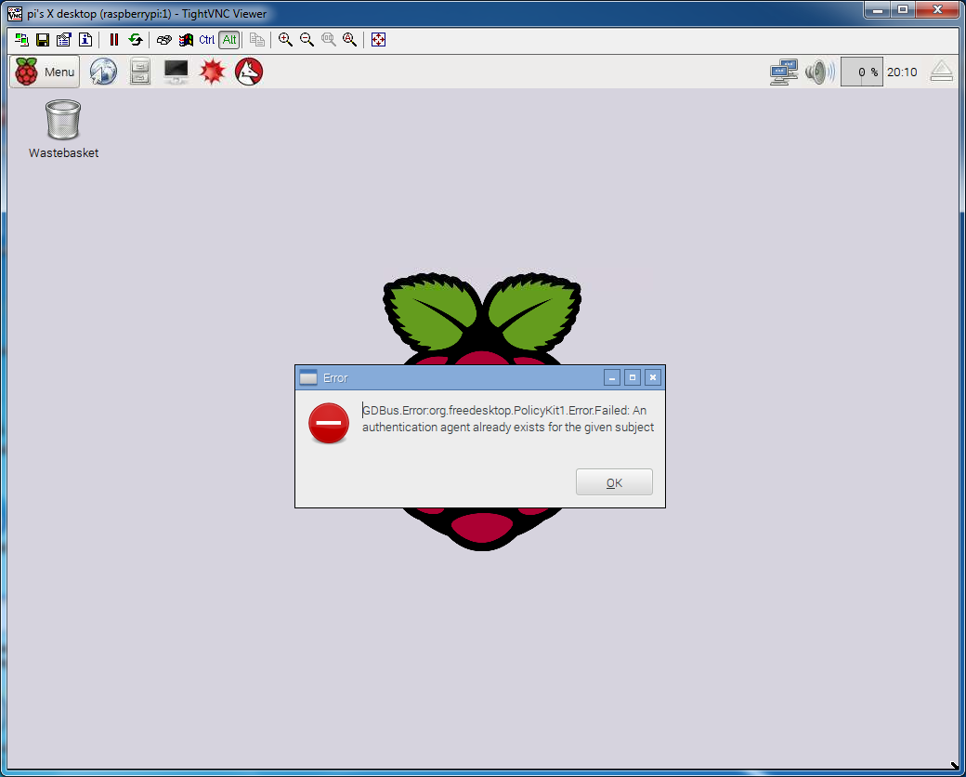Click the eject icon in panel
The height and width of the screenshot is (777, 966).
click(942, 72)
